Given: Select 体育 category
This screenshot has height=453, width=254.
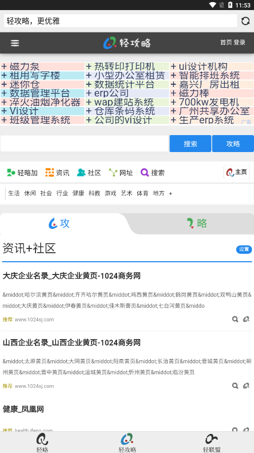Looking at the screenshot, I should point(142,193).
